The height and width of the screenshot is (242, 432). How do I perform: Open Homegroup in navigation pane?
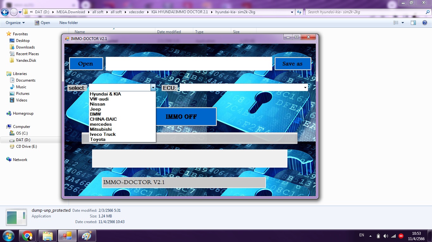23,113
